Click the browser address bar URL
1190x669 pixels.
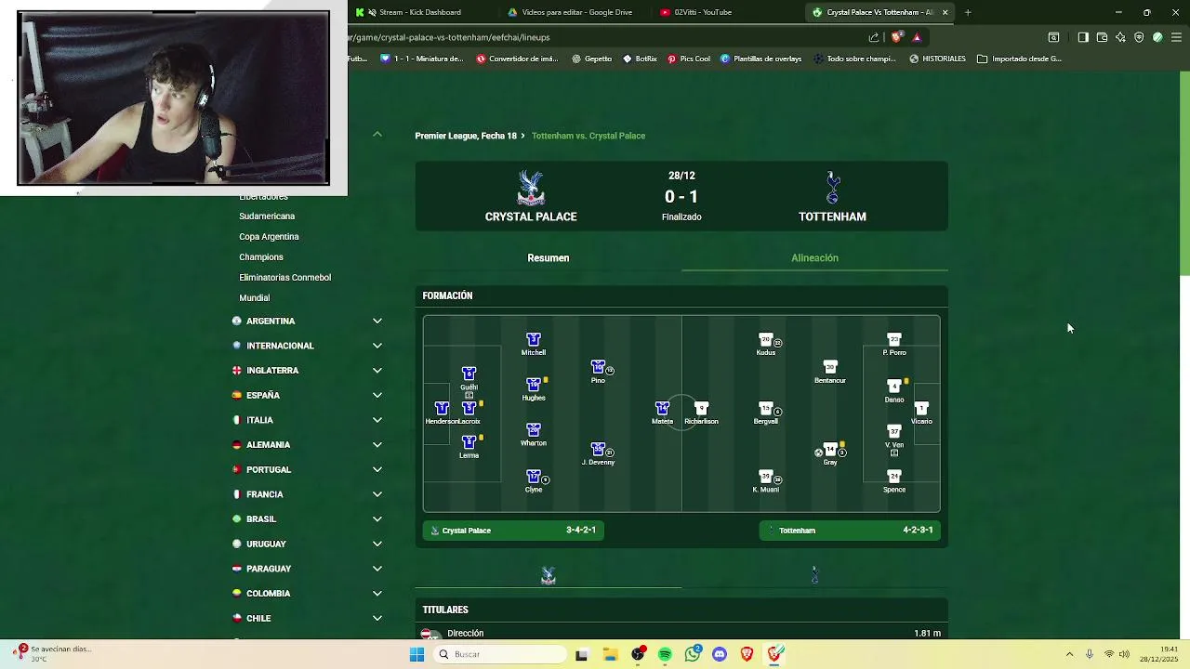point(449,37)
